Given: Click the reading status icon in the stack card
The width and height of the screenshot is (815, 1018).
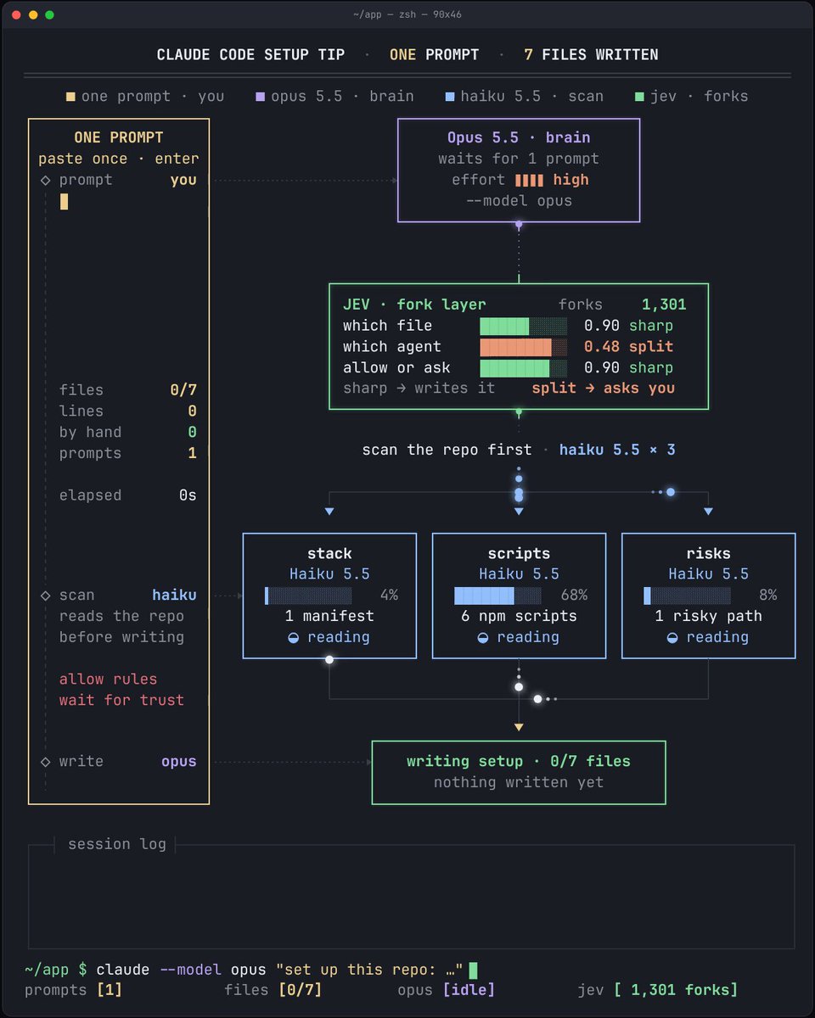Looking at the screenshot, I should point(293,638).
